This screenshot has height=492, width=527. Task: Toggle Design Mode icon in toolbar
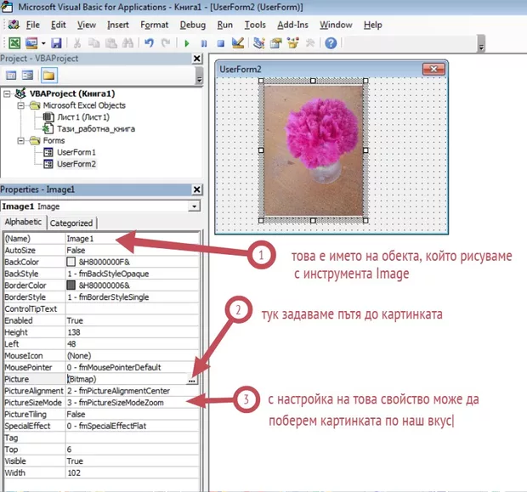237,43
